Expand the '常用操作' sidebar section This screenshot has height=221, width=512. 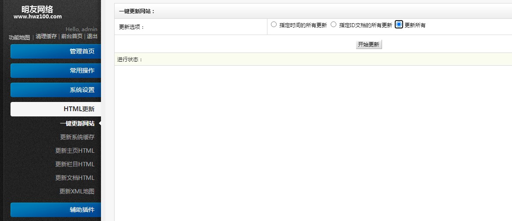click(x=56, y=70)
